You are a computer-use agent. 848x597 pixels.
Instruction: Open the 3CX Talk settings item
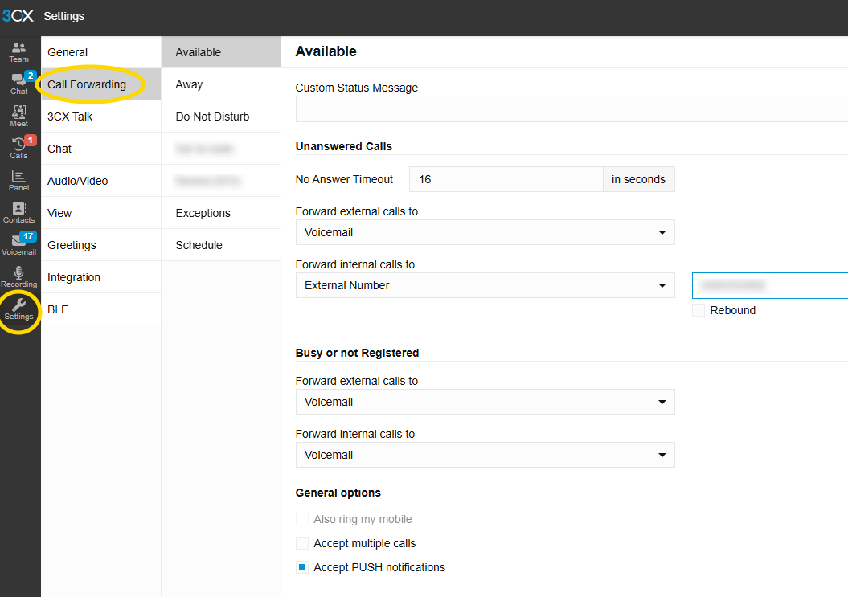point(101,117)
